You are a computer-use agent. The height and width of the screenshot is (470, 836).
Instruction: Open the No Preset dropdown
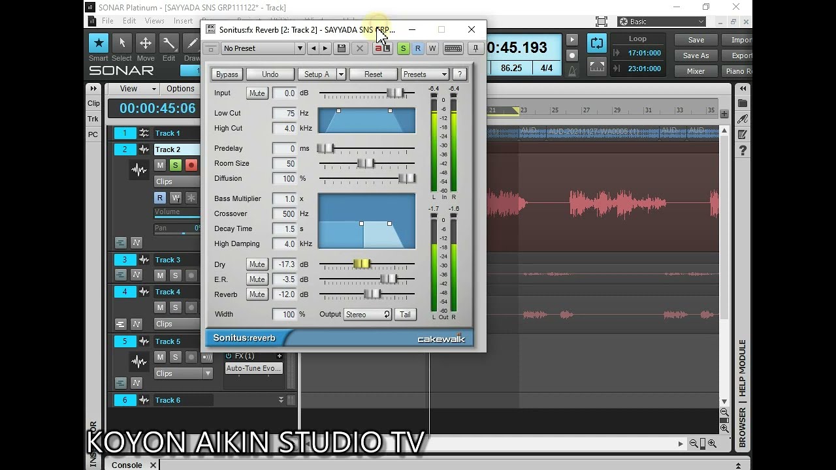(263, 48)
